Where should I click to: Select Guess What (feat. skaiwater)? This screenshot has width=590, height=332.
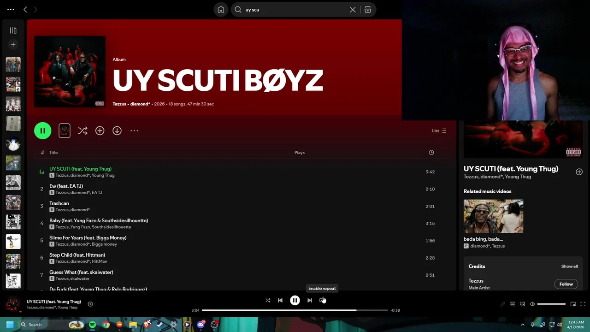point(81,272)
